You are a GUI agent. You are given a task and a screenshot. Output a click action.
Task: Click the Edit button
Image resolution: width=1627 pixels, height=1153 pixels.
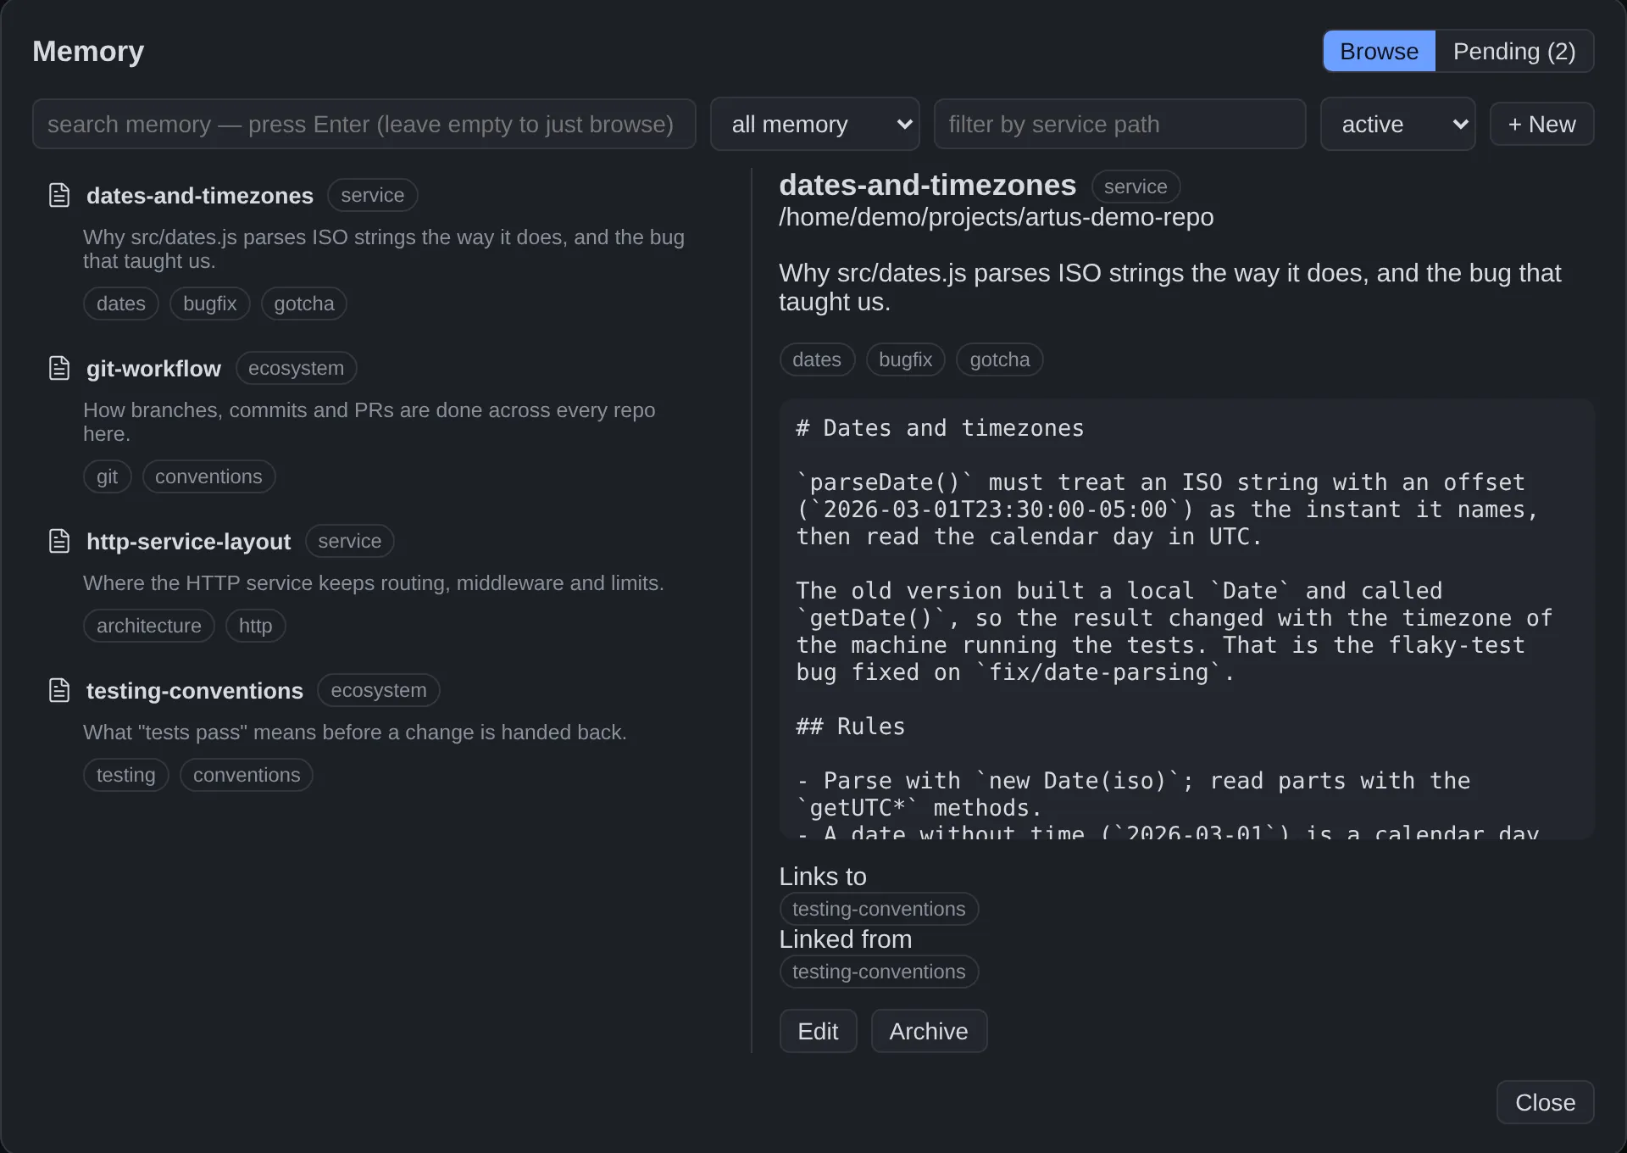click(818, 1032)
